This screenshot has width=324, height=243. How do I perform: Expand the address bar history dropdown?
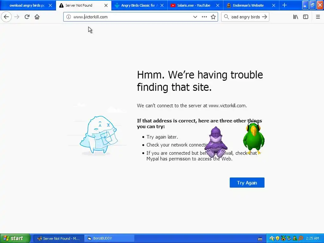pyautogui.click(x=195, y=17)
